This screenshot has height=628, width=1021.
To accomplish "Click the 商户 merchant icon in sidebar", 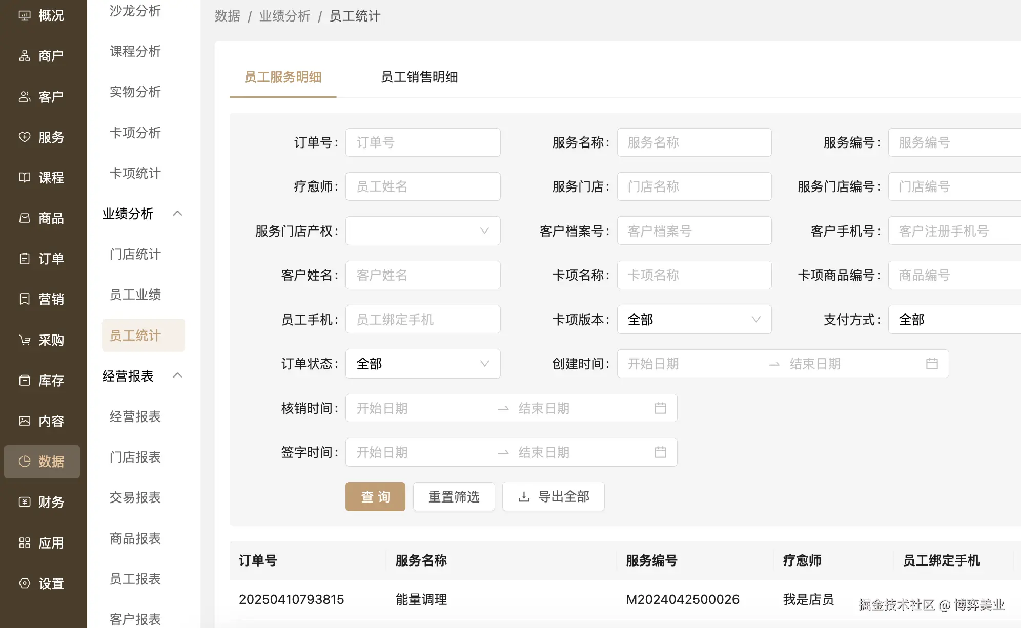I will click(x=25, y=56).
